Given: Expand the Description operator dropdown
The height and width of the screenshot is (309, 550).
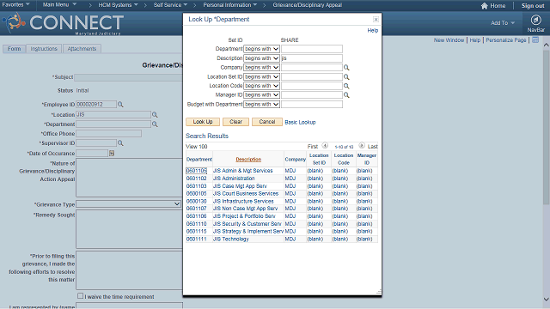Looking at the screenshot, I should point(261,58).
